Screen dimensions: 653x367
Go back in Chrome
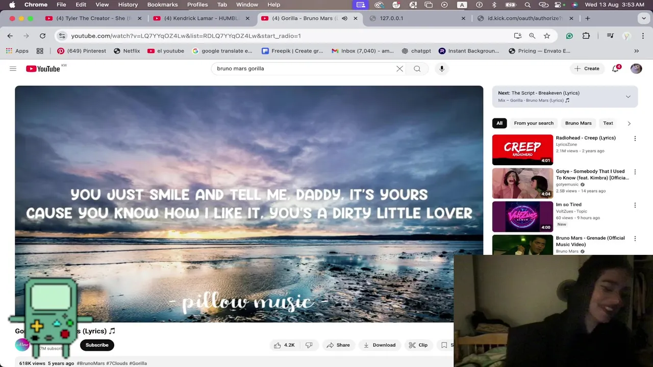(10, 36)
